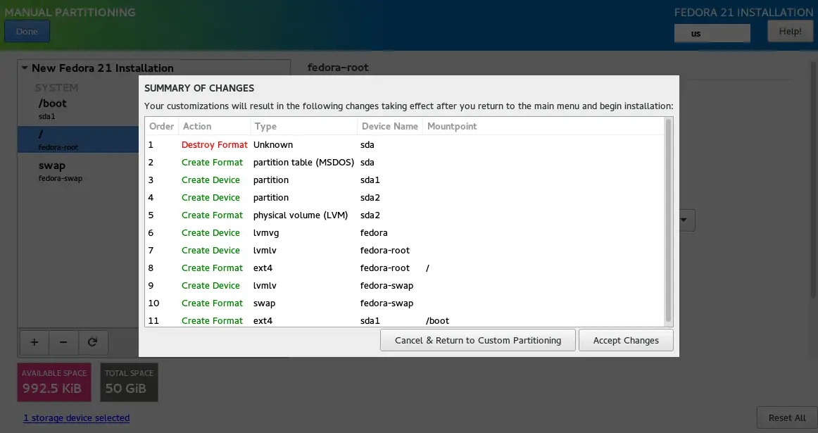Click the reload storage configuration icon

pos(93,342)
